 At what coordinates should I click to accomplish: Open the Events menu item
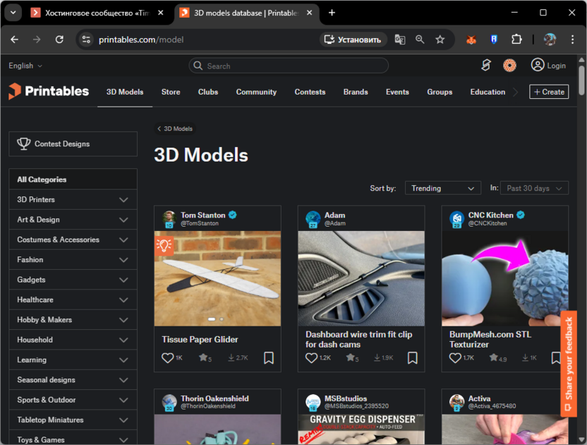point(397,92)
